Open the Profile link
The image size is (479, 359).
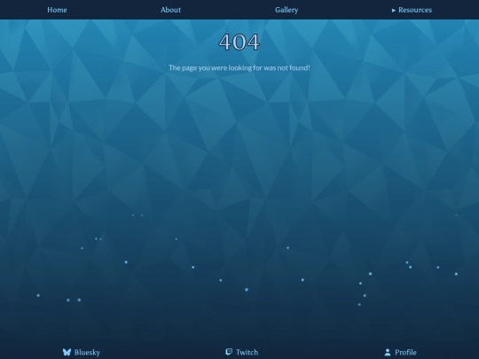[400, 352]
